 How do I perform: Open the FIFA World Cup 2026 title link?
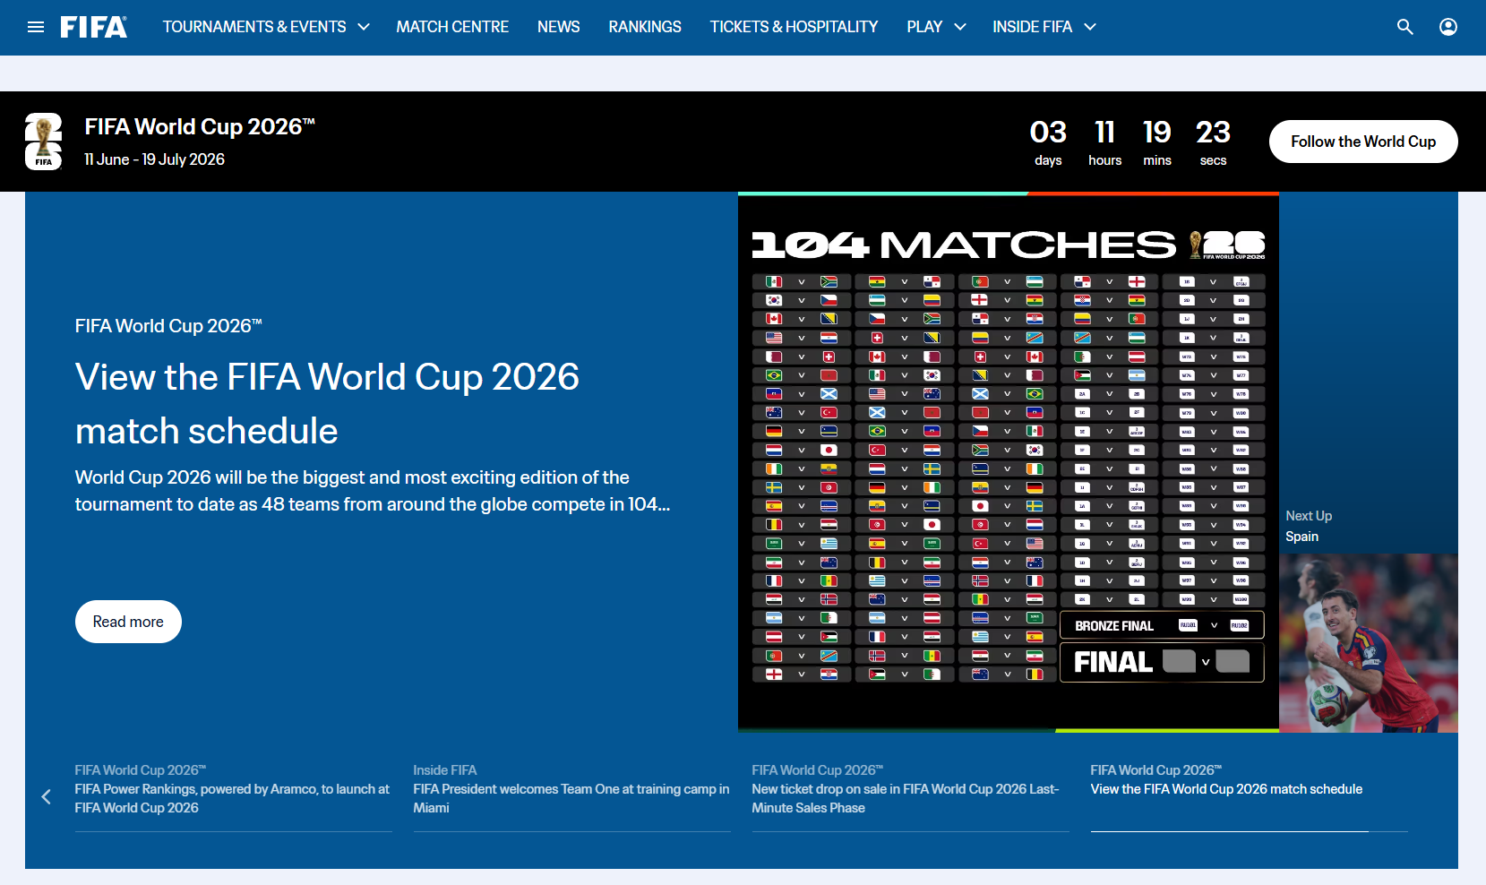tap(200, 126)
